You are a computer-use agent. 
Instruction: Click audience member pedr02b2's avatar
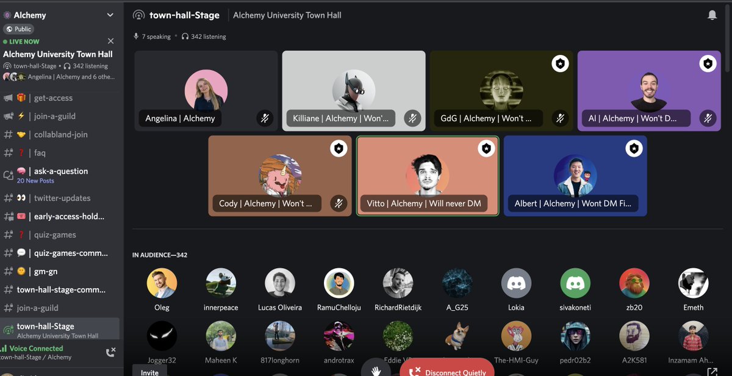tap(575, 336)
